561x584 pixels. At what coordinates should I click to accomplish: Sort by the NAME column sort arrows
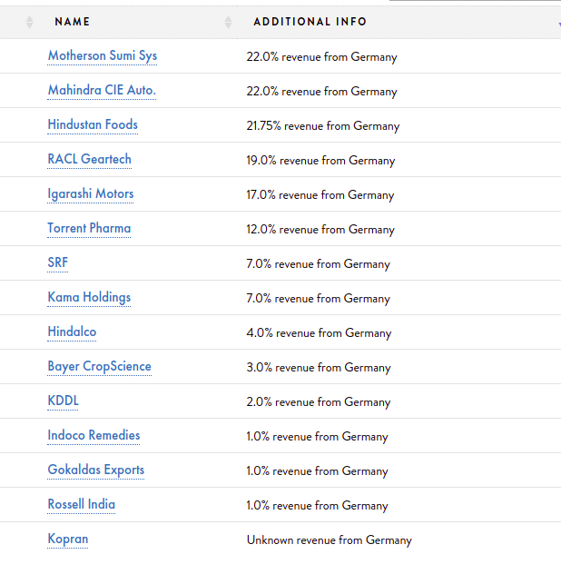[x=29, y=23]
